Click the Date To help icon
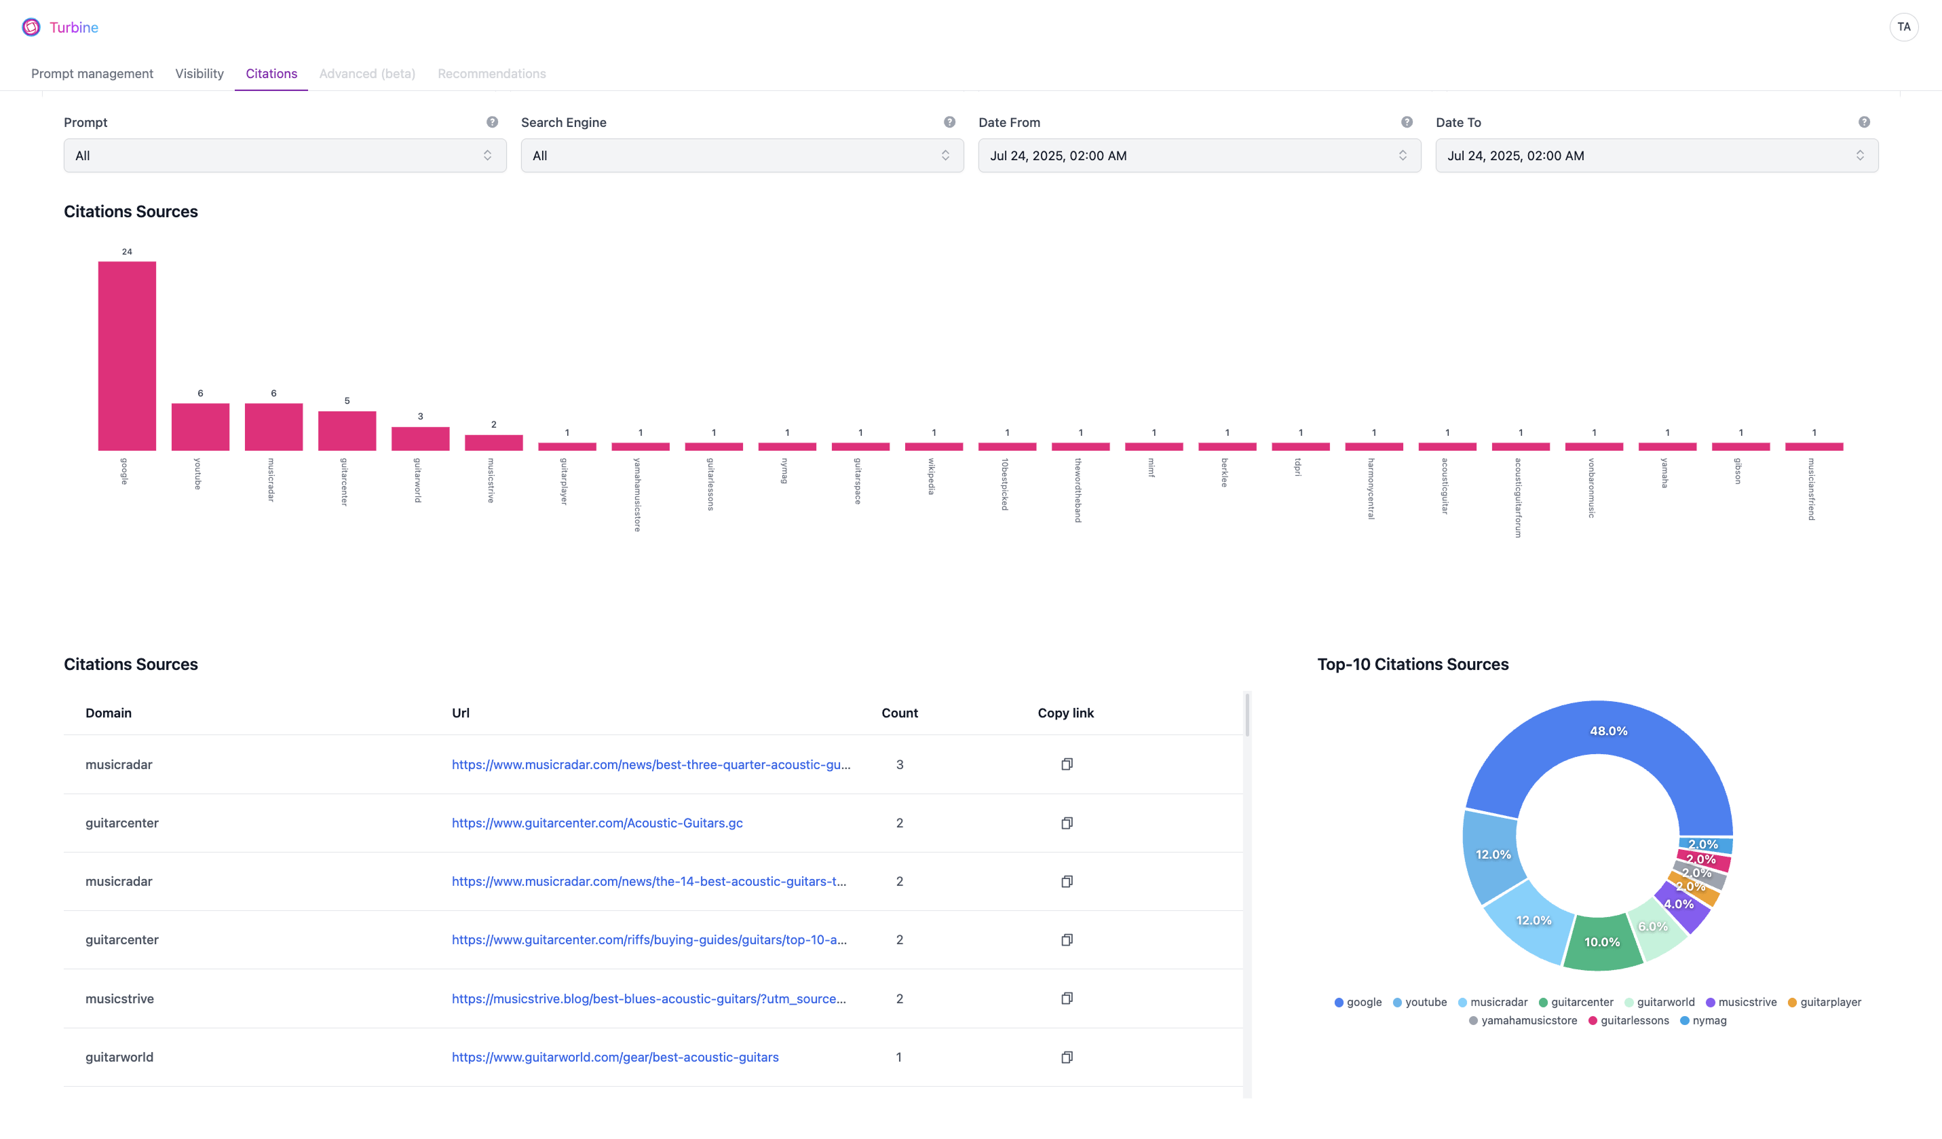Screen dimensions: 1942x1139 pyautogui.click(x=1864, y=122)
